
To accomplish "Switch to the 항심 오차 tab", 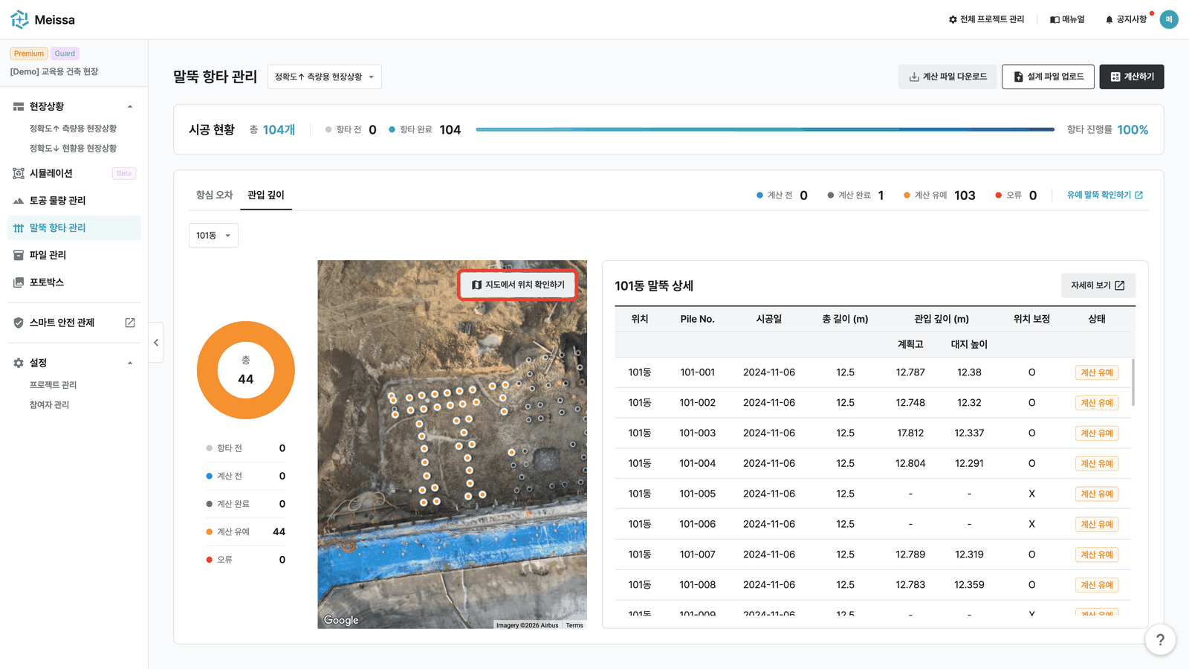I will tap(214, 195).
